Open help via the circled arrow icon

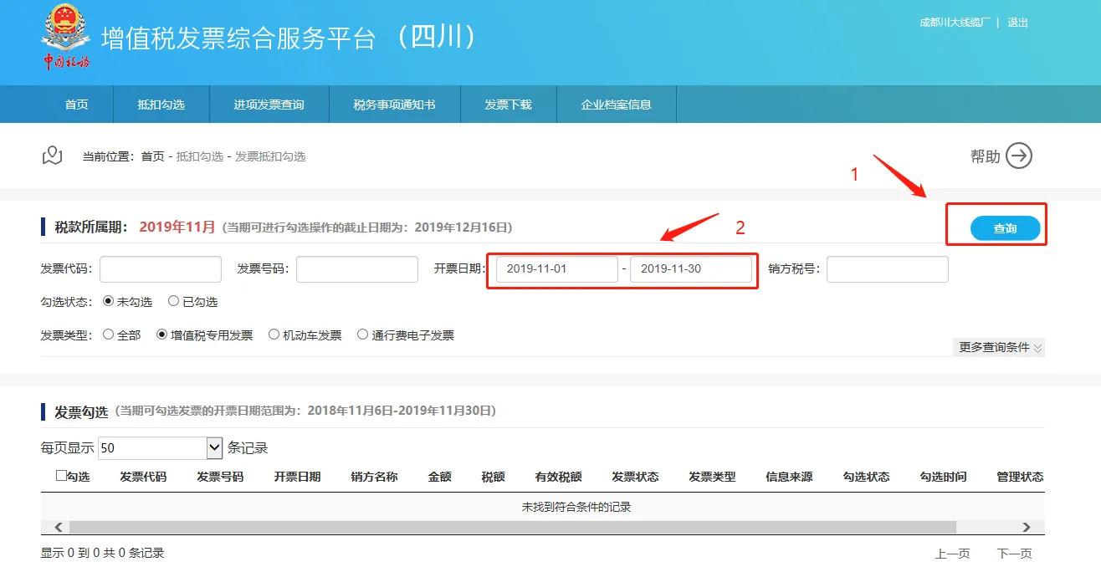1020,156
